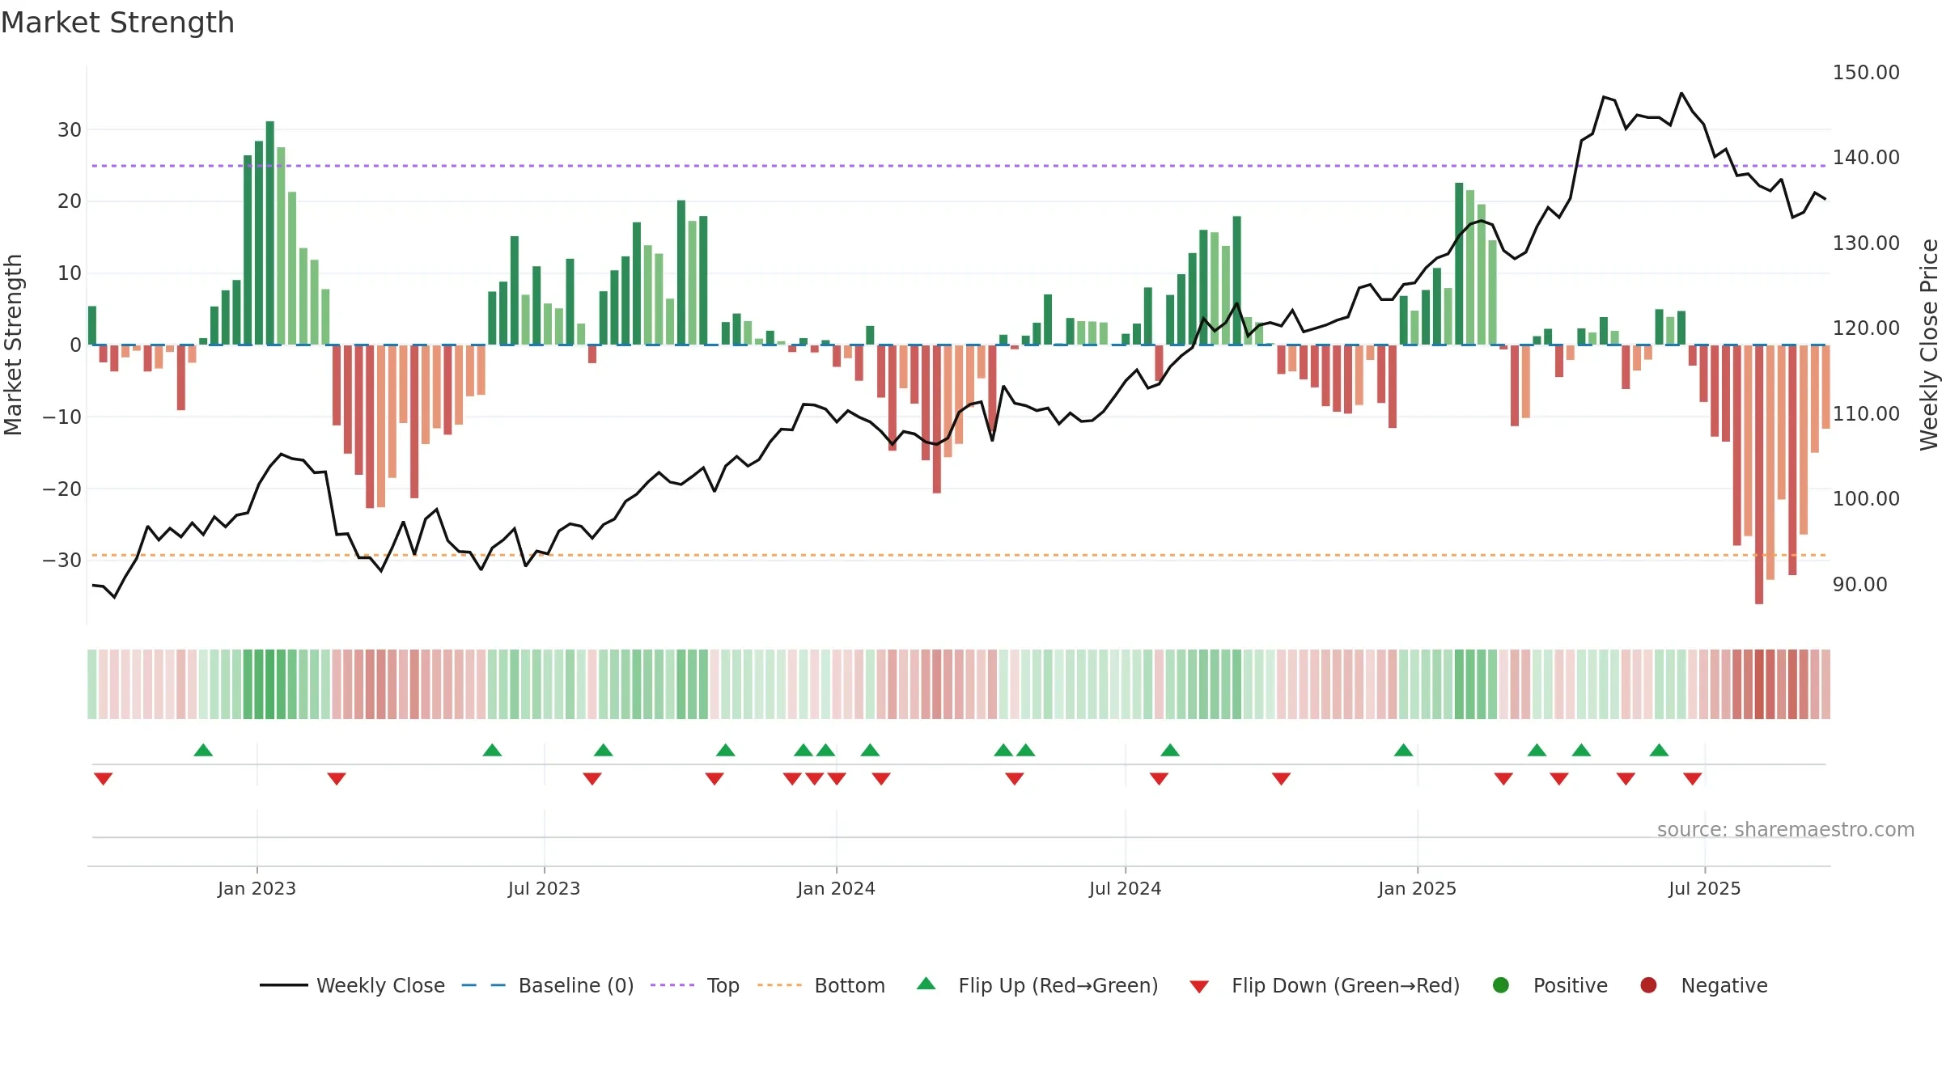Click the green Flip Up triangle legend icon
The width and height of the screenshot is (1942, 1092).
[x=926, y=984]
